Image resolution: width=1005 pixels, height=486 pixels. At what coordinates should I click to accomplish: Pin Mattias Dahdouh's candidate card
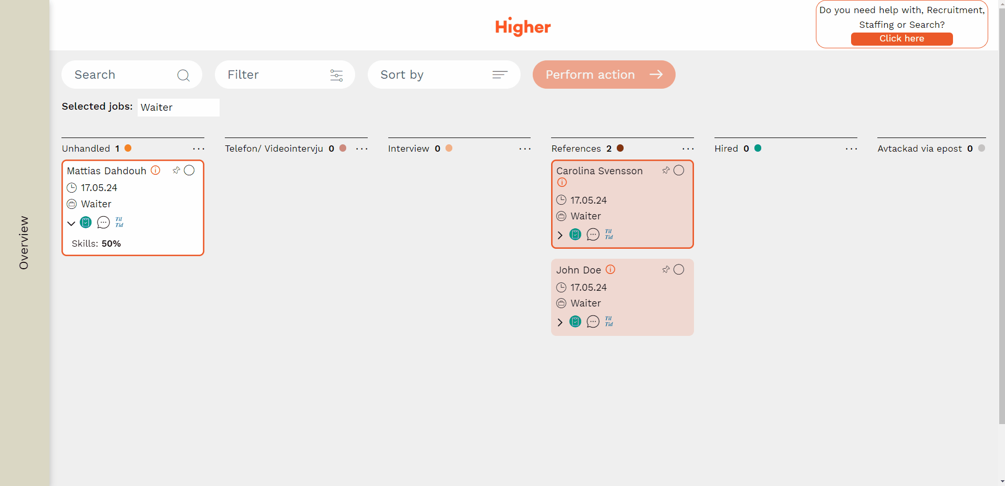177,170
